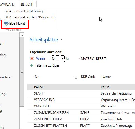Viewport: 135px width, 129px height.
Task: Open the Arbeitsplatzauslastung report icon
Action: pos(7,11)
